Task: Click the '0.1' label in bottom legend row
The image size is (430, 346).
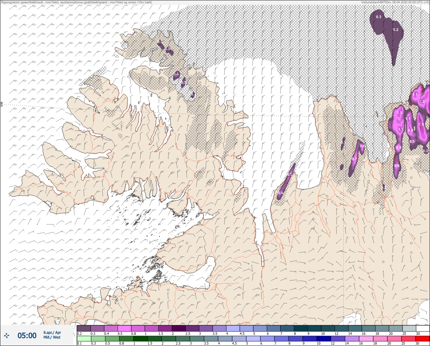Action: pyautogui.click(x=79, y=343)
